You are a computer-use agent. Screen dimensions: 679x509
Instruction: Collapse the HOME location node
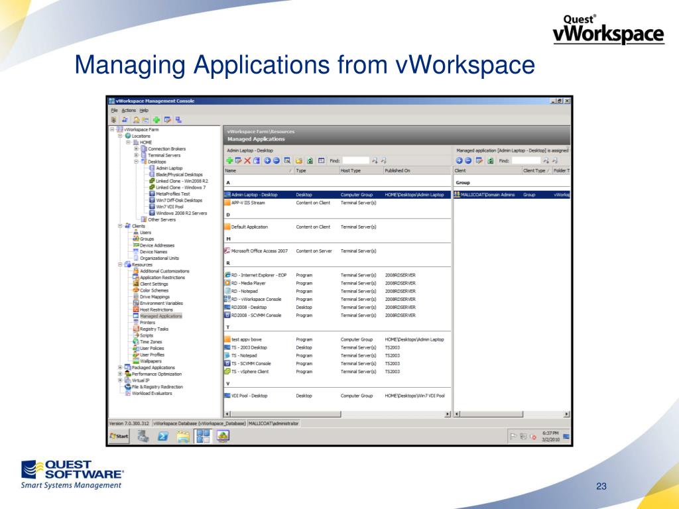click(x=128, y=142)
